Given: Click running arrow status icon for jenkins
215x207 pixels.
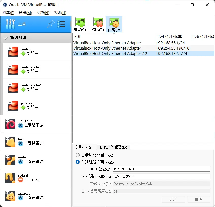Looking at the screenshot, I should [23, 107].
